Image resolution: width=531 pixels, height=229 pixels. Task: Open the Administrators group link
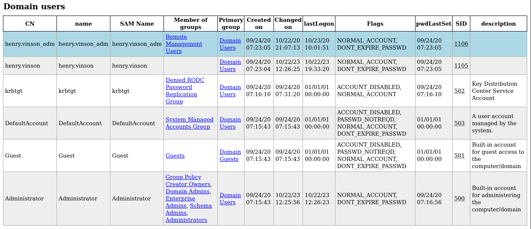(186, 220)
